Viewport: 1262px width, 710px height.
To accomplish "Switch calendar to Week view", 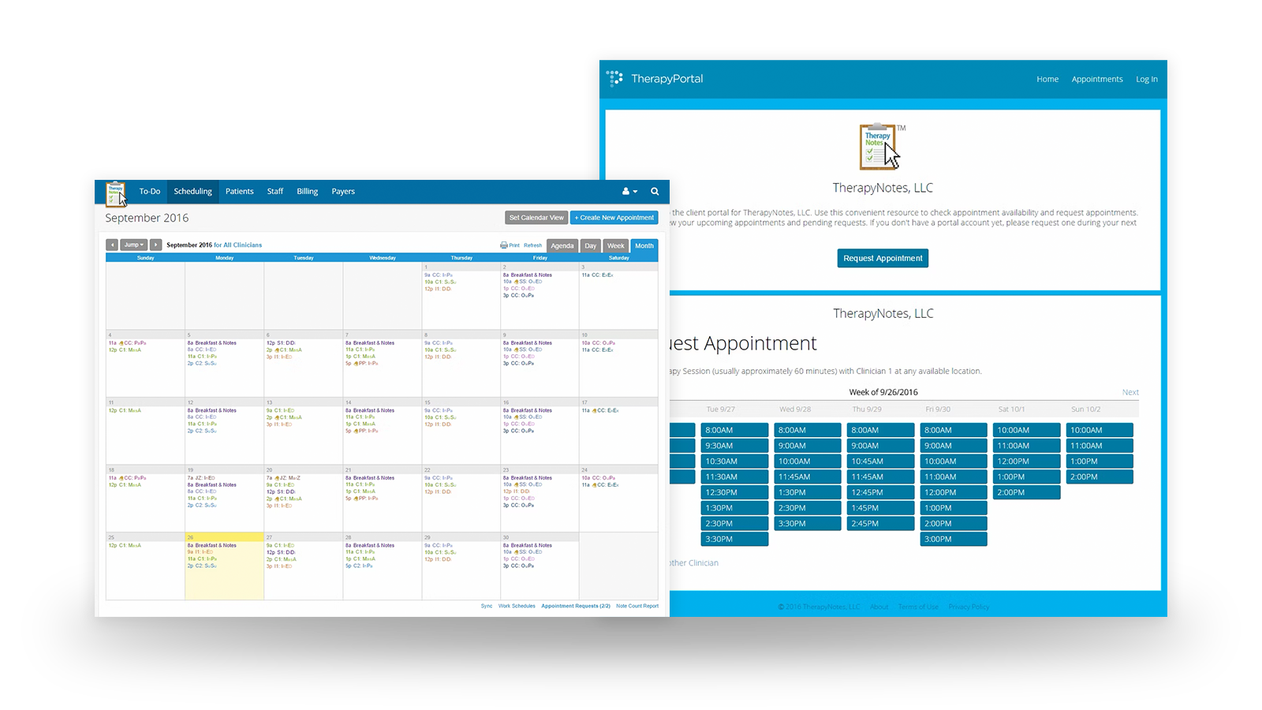I will [615, 245].
